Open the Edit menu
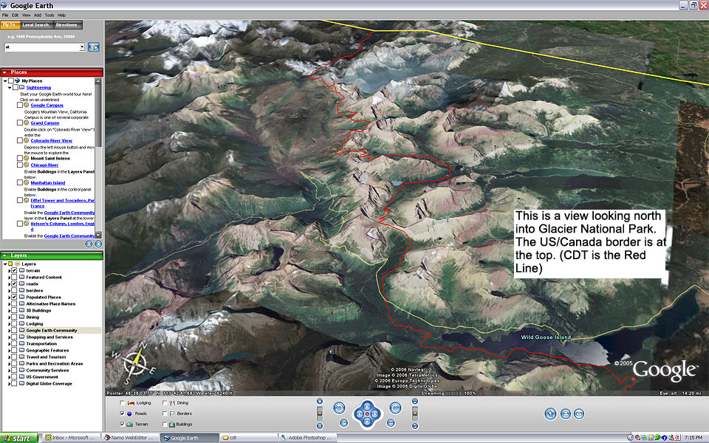This screenshot has width=709, height=443. point(16,15)
